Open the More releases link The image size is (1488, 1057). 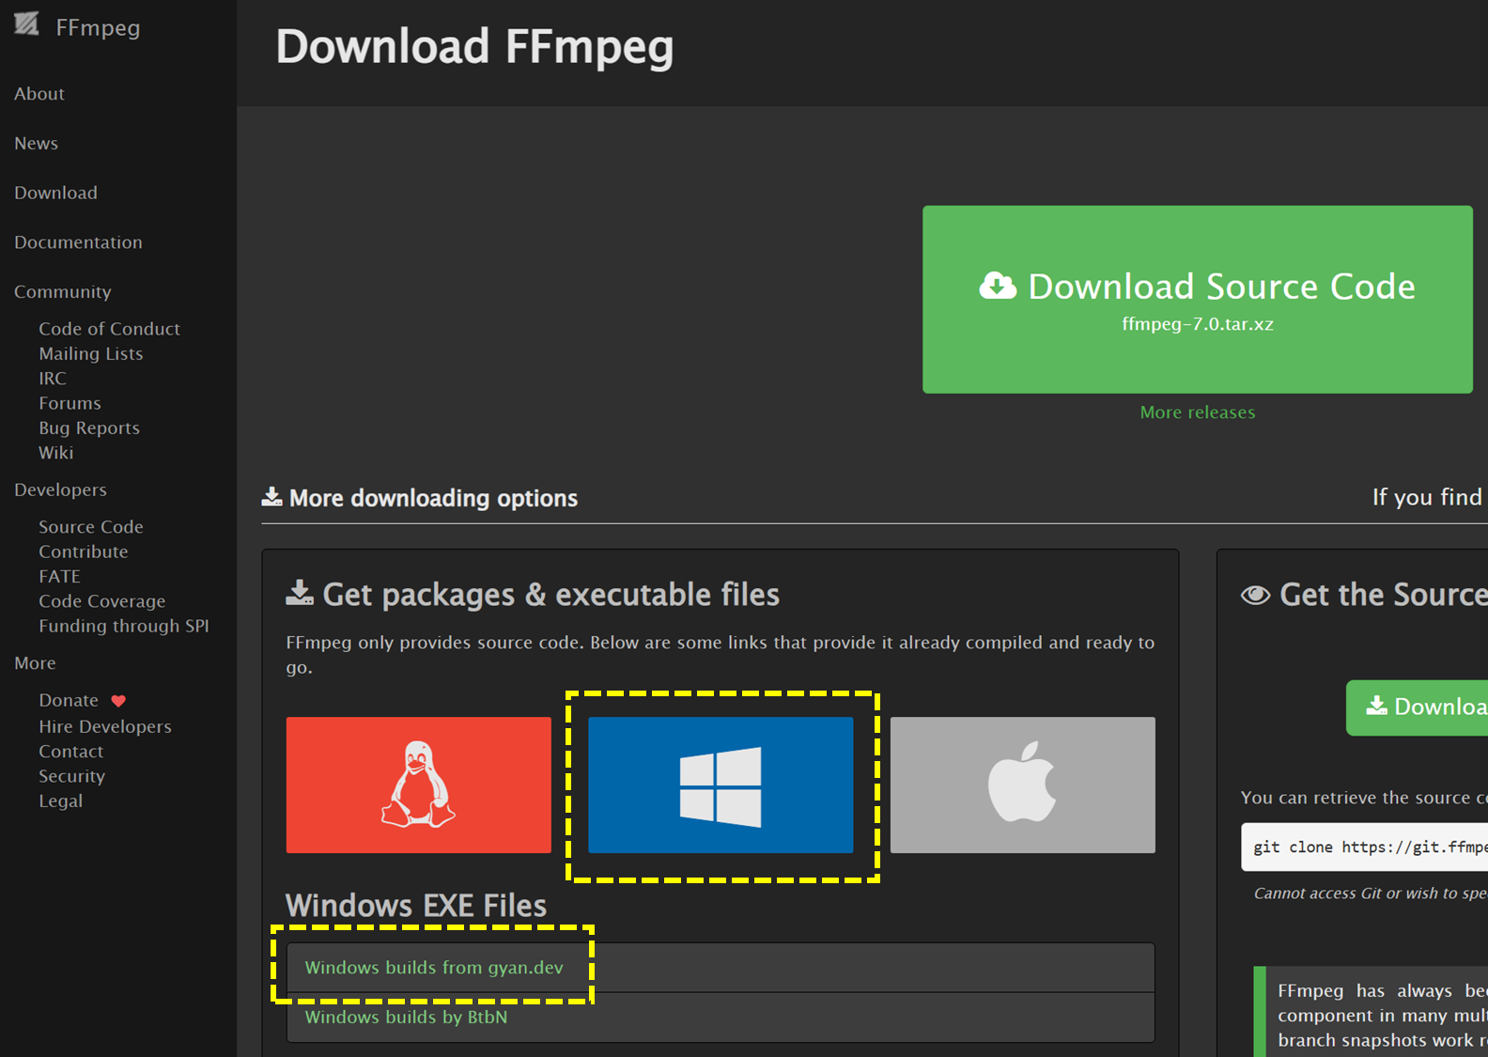1197,412
